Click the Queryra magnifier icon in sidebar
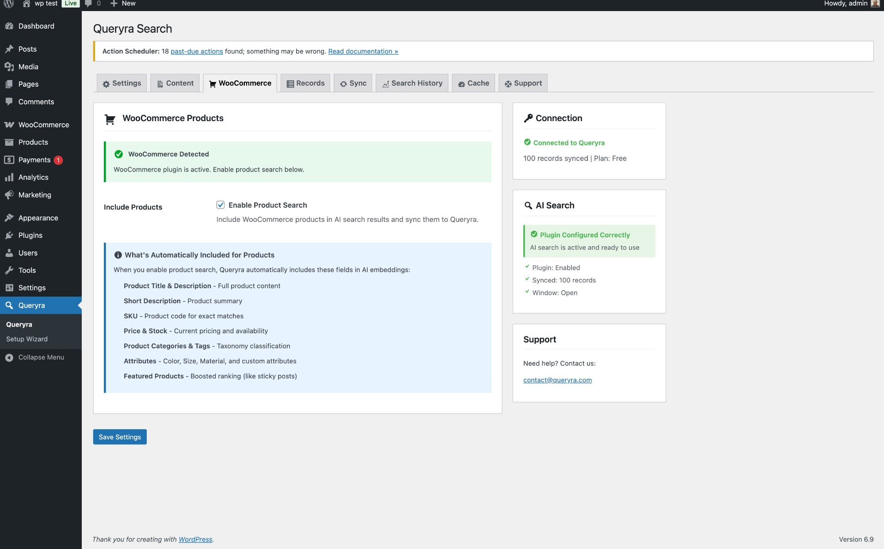Viewport: 884px width, 549px height. click(9, 305)
